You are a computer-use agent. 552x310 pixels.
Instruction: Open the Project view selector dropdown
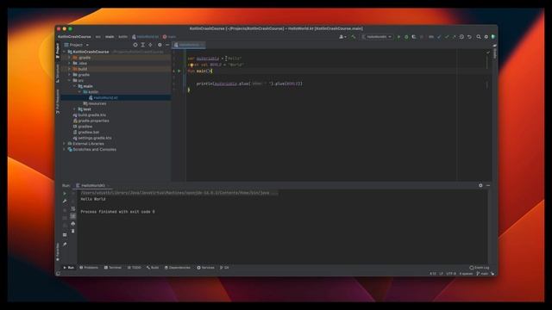[x=77, y=45]
